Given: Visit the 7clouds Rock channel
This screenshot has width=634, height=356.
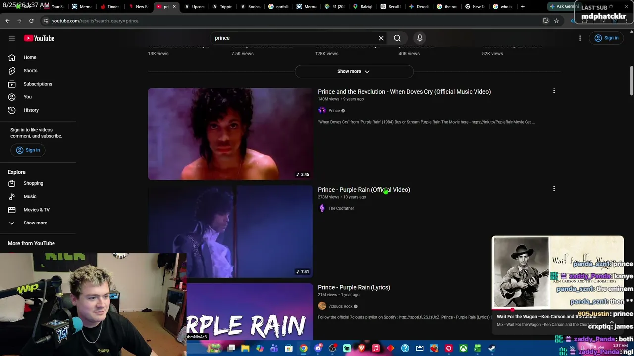Looking at the screenshot, I should 341,306.
